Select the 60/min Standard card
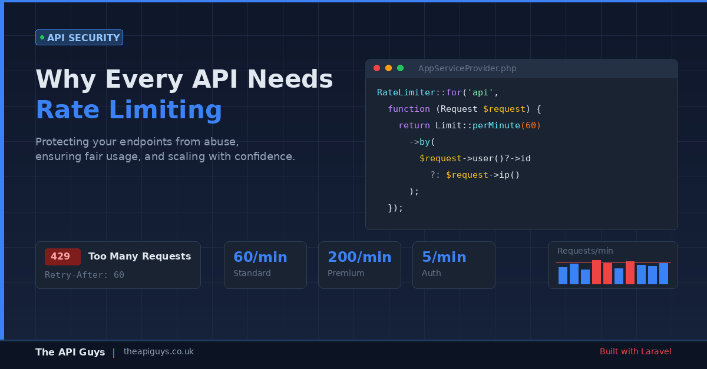This screenshot has height=369, width=707. point(265,265)
